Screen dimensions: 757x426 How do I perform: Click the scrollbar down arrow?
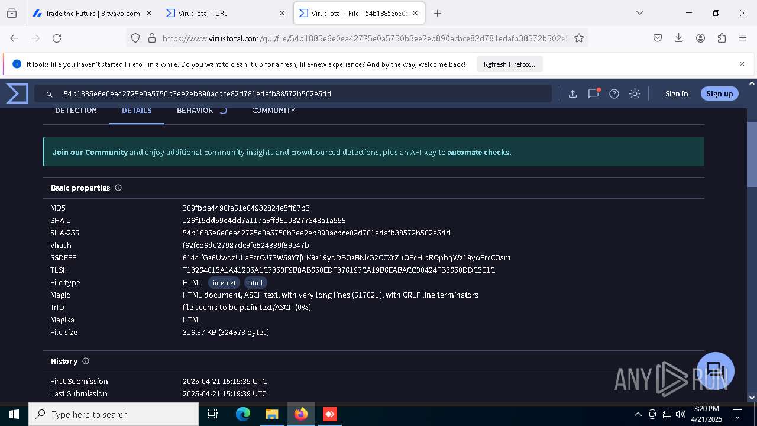coord(752,398)
